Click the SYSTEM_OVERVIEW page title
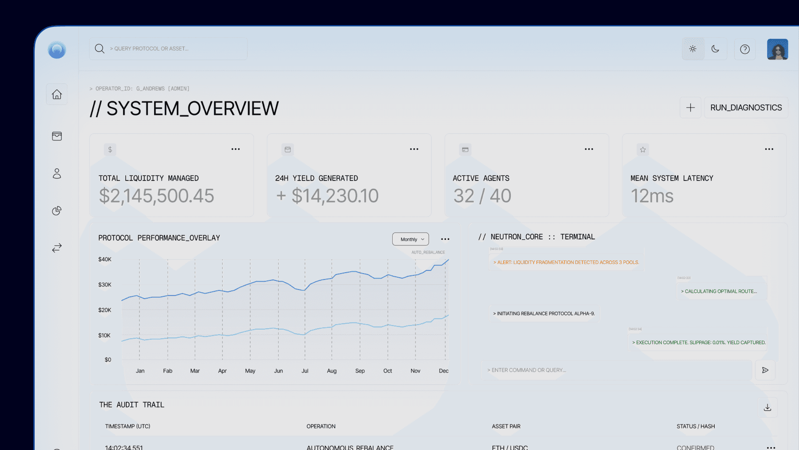The width and height of the screenshot is (799, 450). point(184,109)
